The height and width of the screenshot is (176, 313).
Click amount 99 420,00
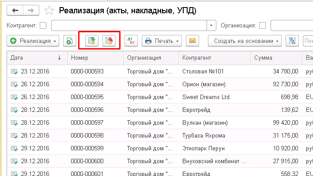286,122
